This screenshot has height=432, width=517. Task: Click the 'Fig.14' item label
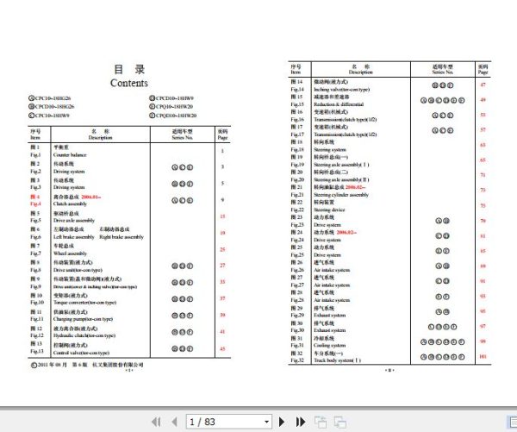[x=297, y=89]
